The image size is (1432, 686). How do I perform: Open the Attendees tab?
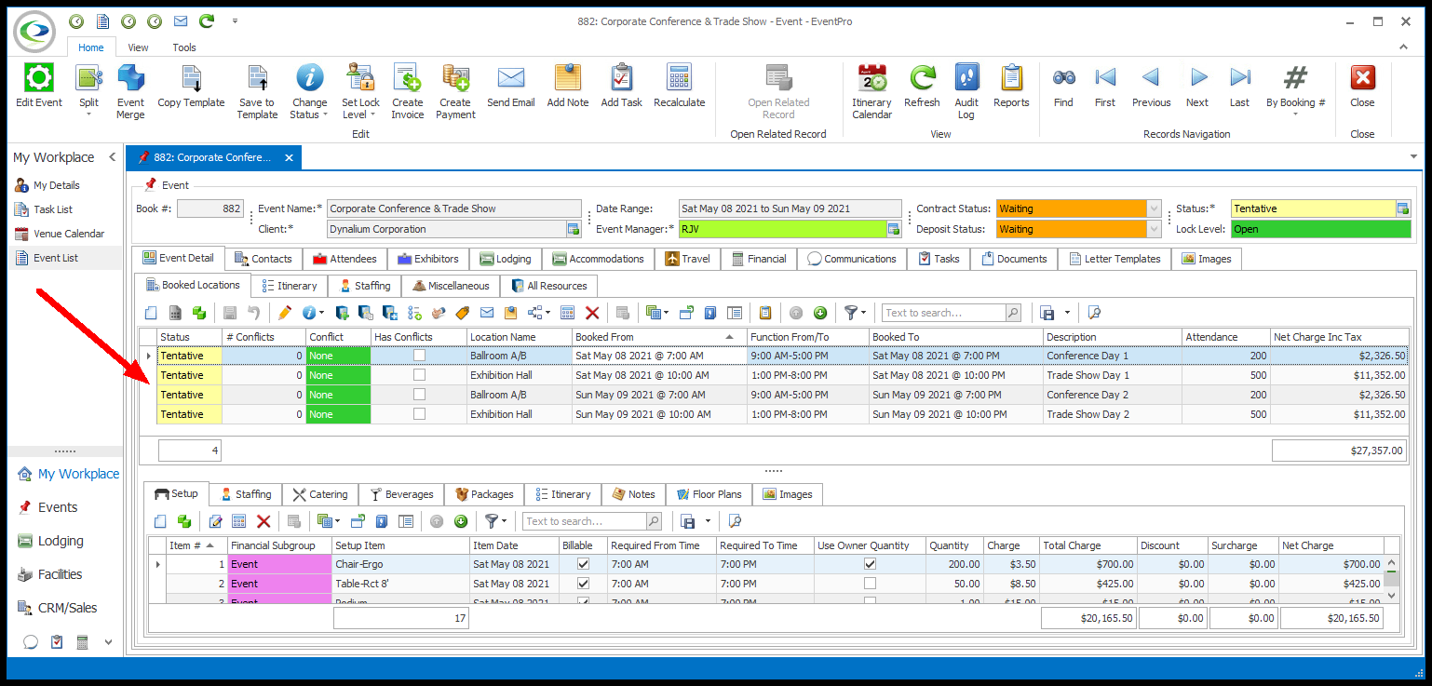point(344,259)
